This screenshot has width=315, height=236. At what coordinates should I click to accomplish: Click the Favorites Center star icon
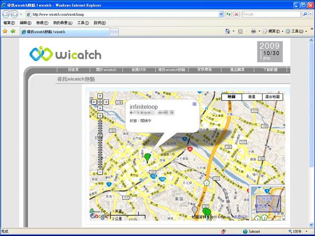(5, 31)
